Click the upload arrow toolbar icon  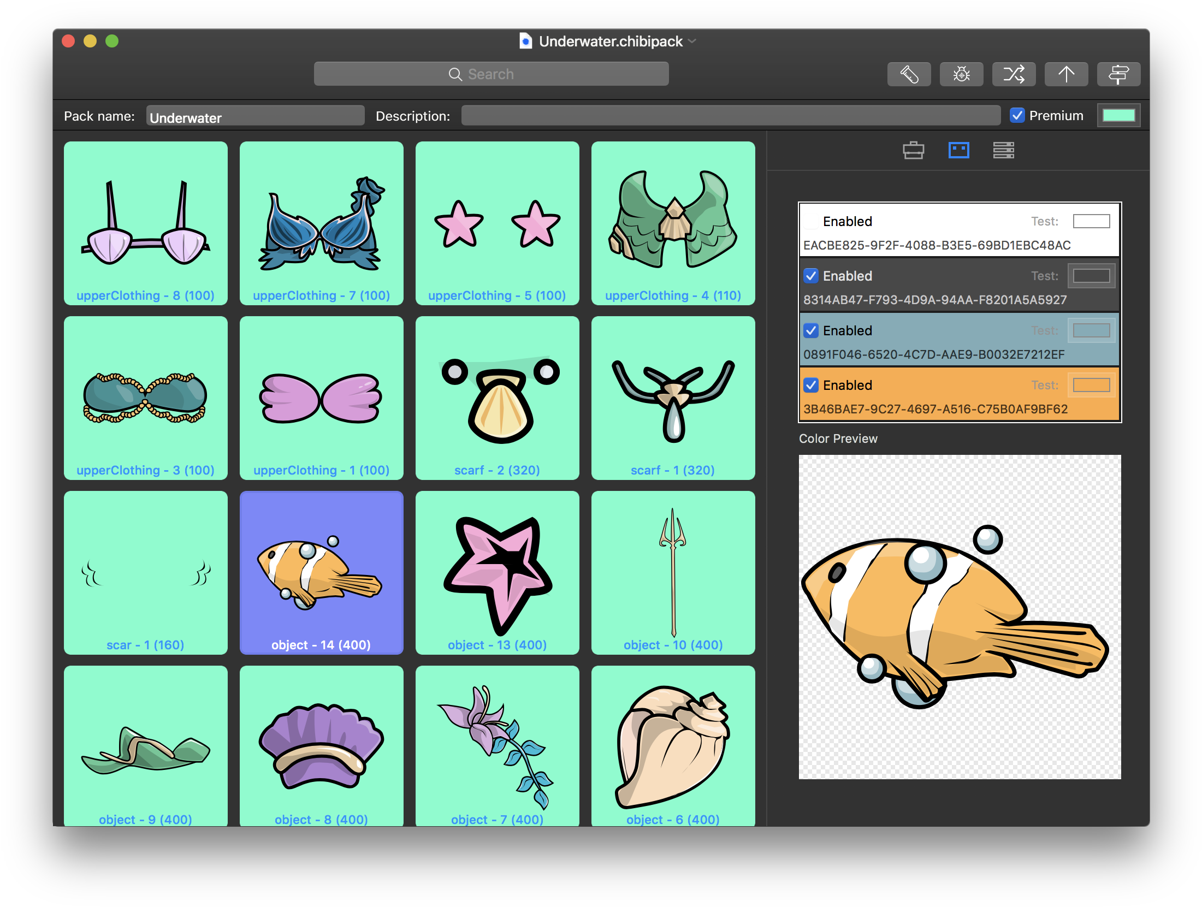click(1066, 74)
